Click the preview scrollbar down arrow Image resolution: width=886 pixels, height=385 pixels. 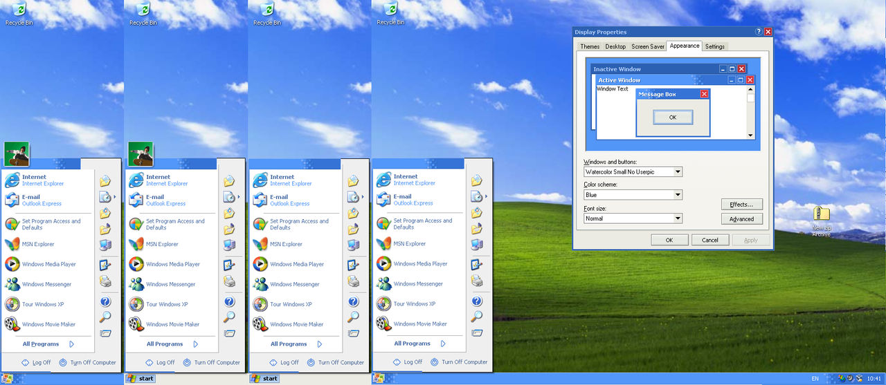[750, 135]
